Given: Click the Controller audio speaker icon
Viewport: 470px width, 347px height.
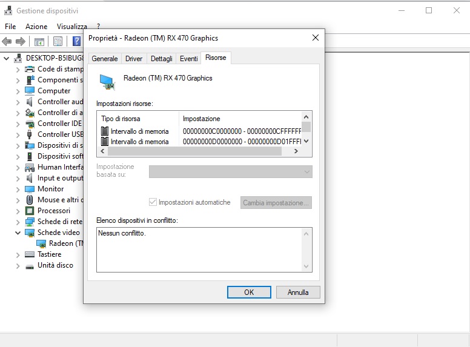Looking at the screenshot, I should 30,102.
